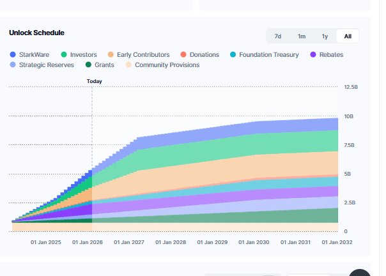The width and height of the screenshot is (386, 276).
Task: Click the Today marker label
Action: tap(94, 81)
